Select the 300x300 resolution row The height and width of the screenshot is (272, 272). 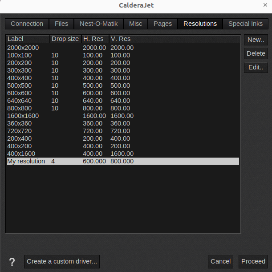pyautogui.click(x=123, y=70)
